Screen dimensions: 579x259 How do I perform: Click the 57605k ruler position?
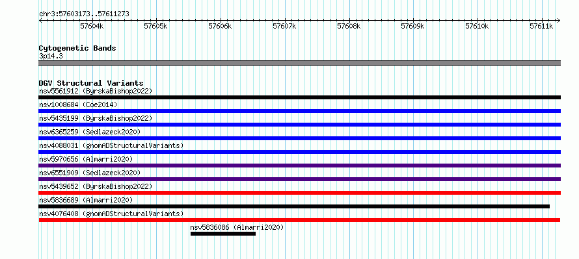click(x=156, y=26)
